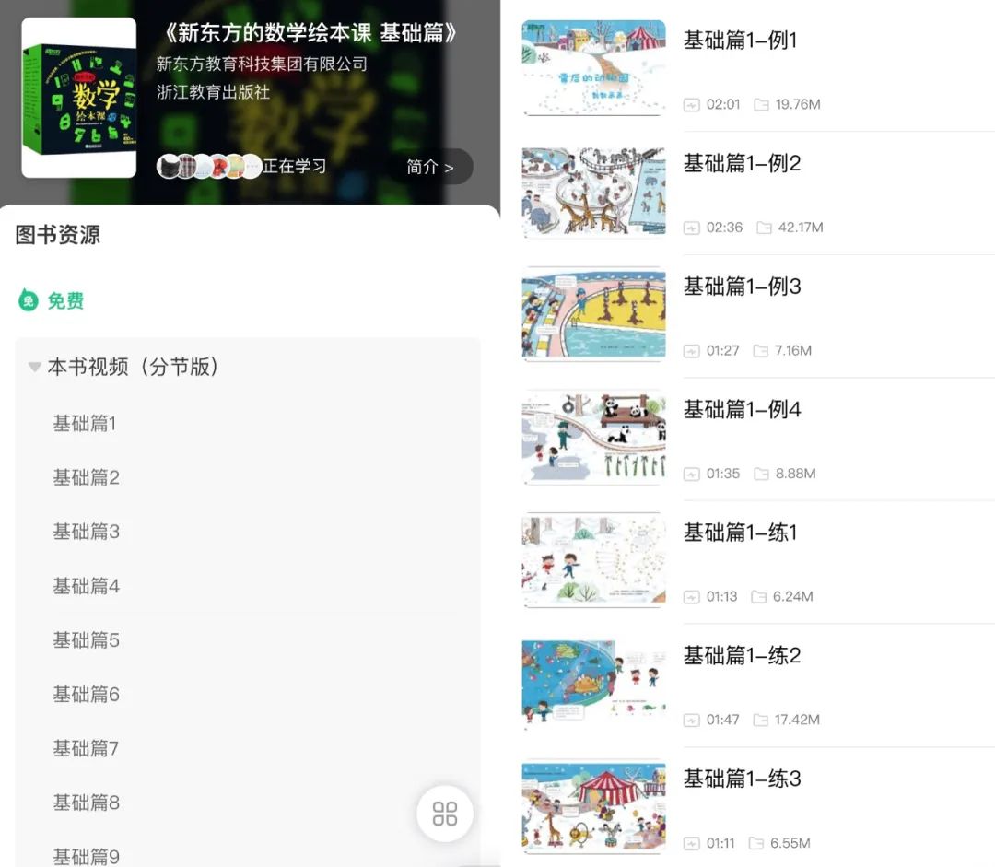995x867 pixels.
Task: Open the 简介 > book introduction
Action: [430, 167]
